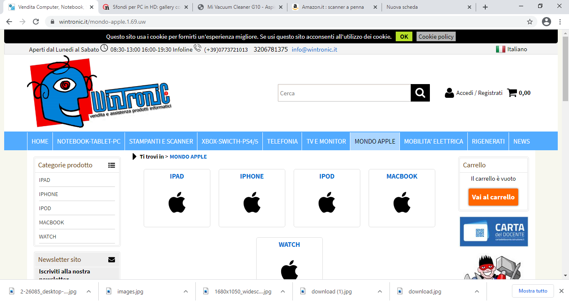Select MACBOOK in the sidebar categories
569x303 pixels.
tap(52, 222)
